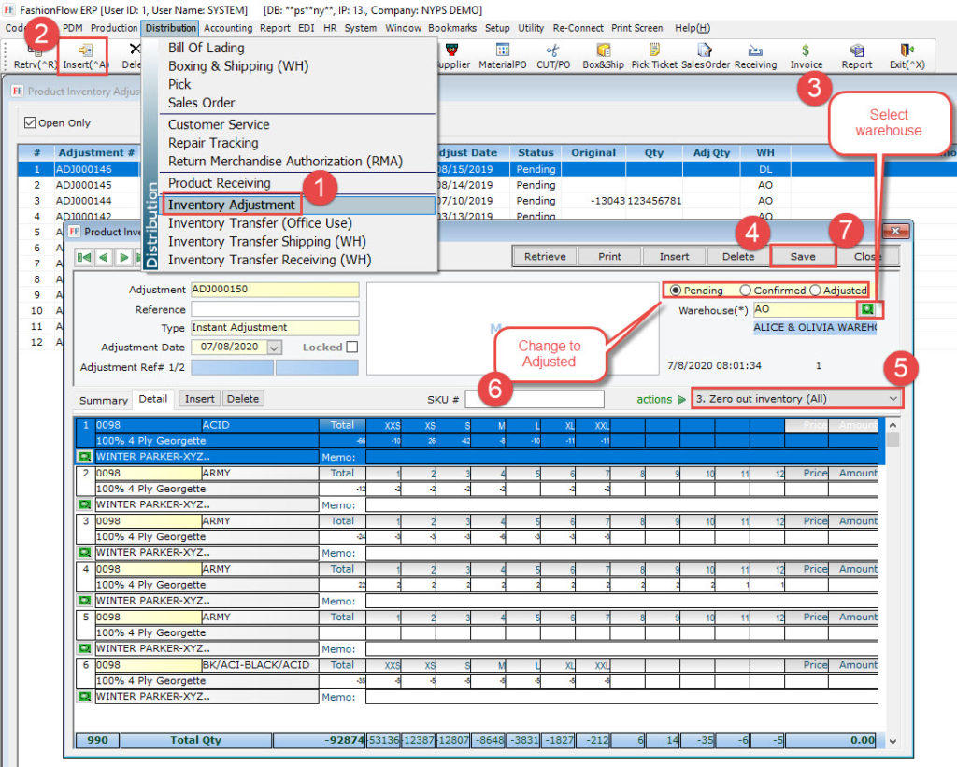This screenshot has height=767, width=957.
Task: Select the Confirmed radio button
Action: pyautogui.click(x=746, y=291)
